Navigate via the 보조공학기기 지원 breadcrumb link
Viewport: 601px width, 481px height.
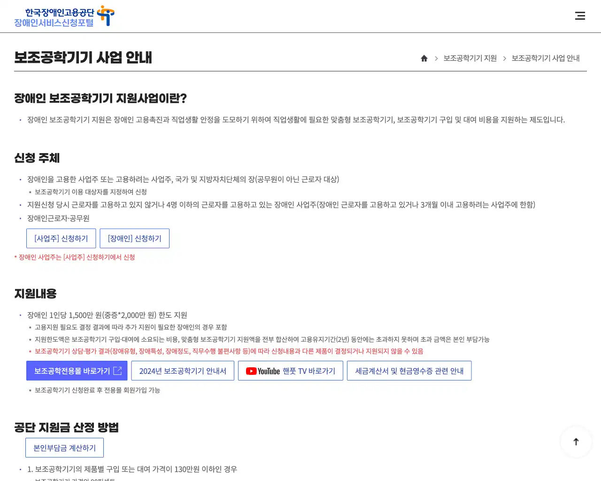click(470, 58)
